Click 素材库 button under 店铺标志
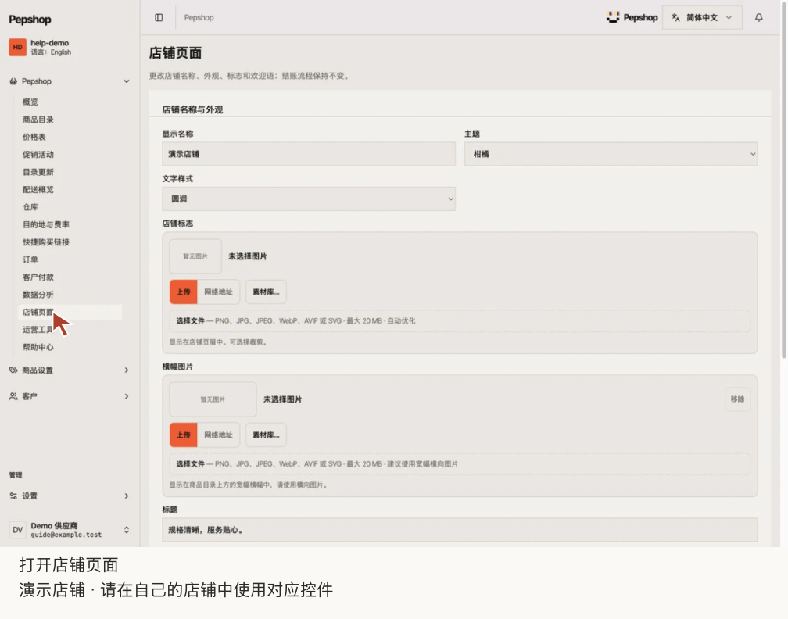This screenshot has height=619, width=788. tap(266, 292)
